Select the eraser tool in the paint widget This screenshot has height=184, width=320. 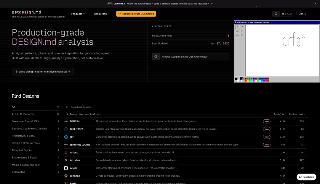click(237, 31)
